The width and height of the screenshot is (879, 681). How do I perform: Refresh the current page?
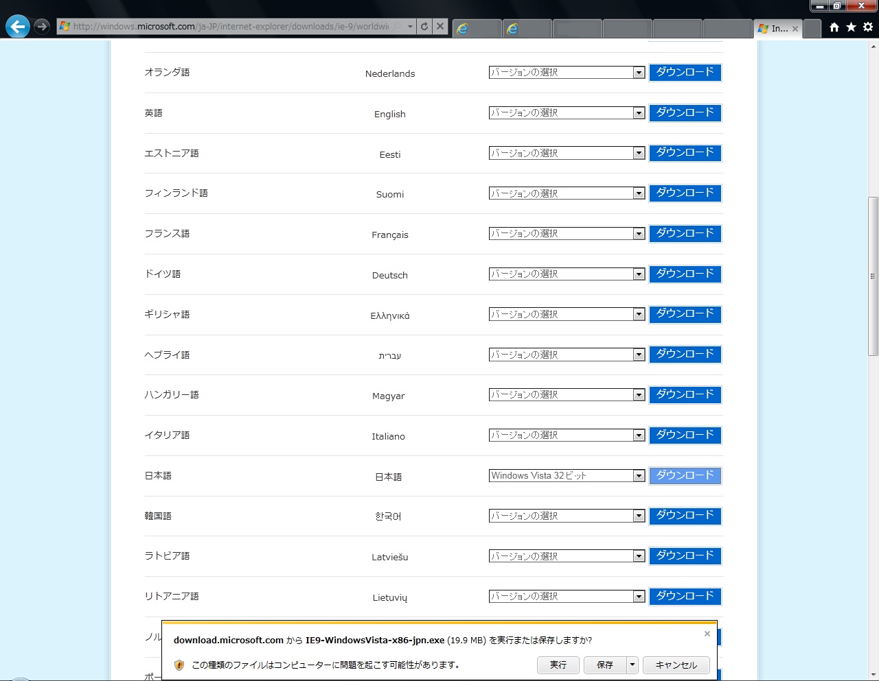point(424,27)
